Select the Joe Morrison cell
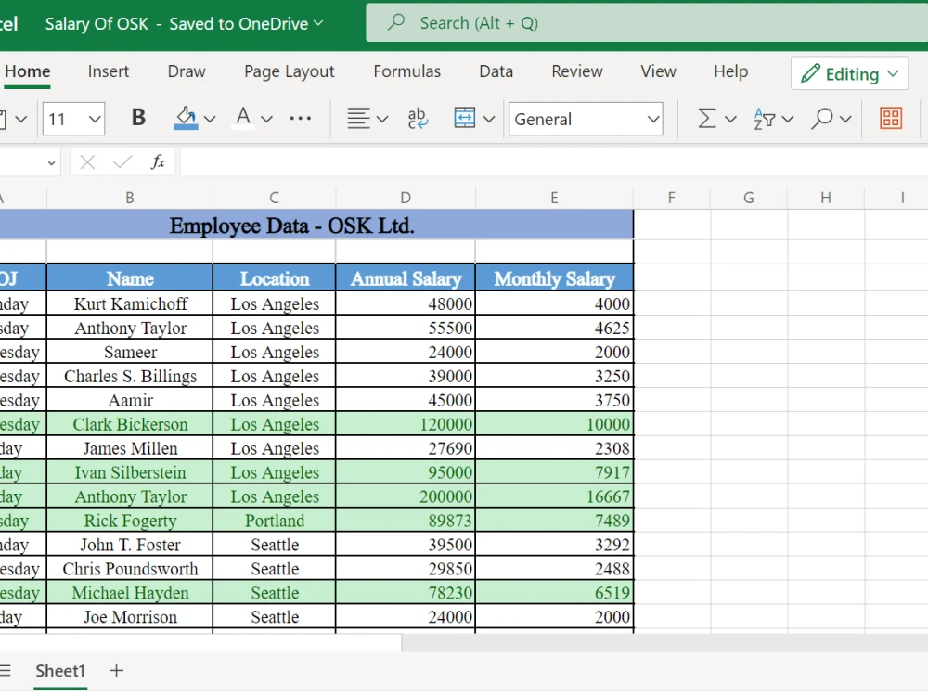 coord(130,617)
